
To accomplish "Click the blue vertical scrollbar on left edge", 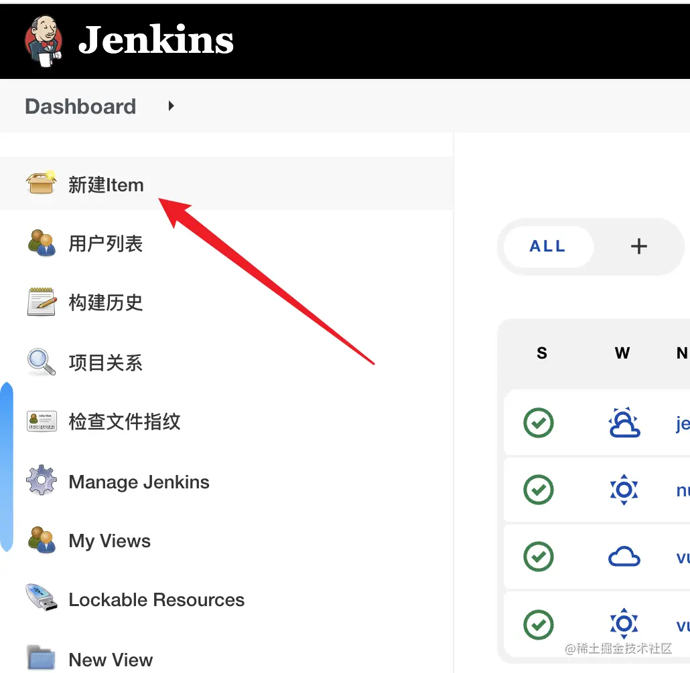I will (7, 467).
